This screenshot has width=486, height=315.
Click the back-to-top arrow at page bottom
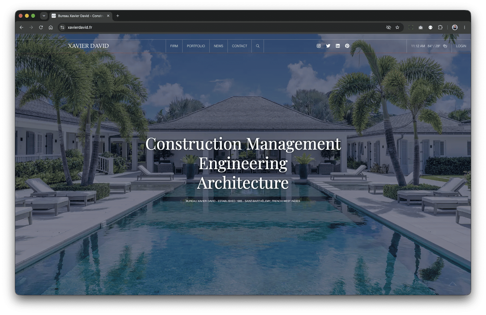(452, 284)
